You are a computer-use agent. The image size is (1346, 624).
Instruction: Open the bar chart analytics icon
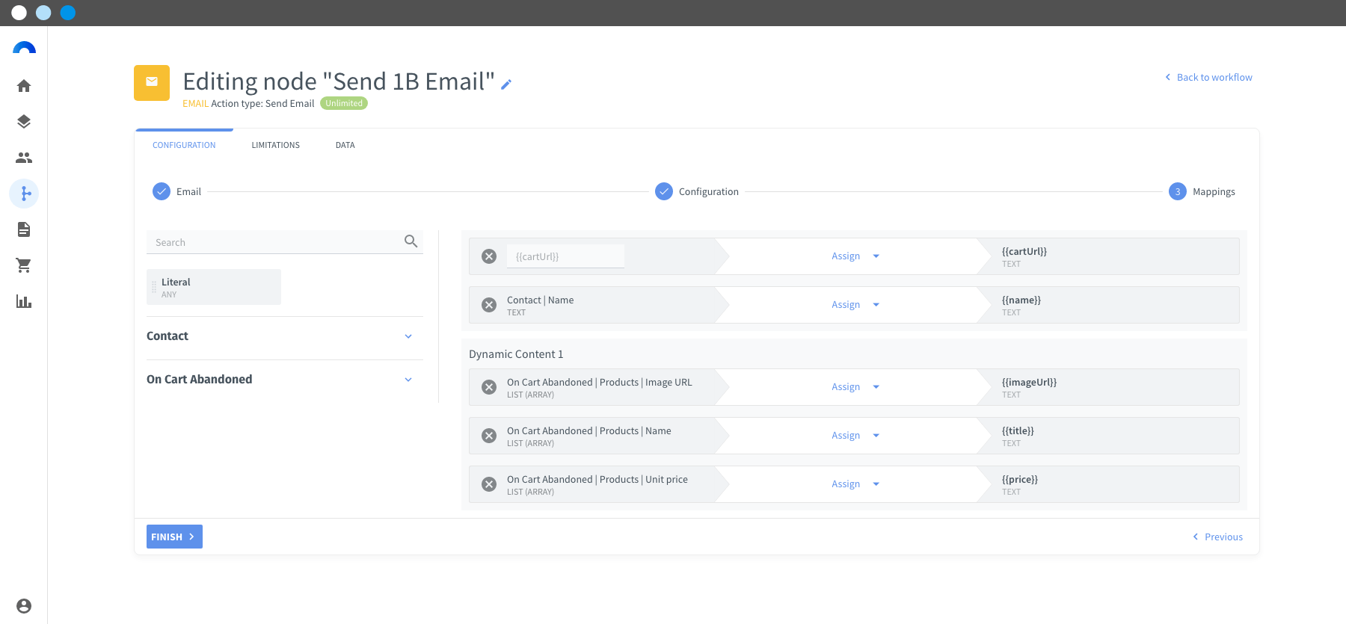[x=24, y=301]
